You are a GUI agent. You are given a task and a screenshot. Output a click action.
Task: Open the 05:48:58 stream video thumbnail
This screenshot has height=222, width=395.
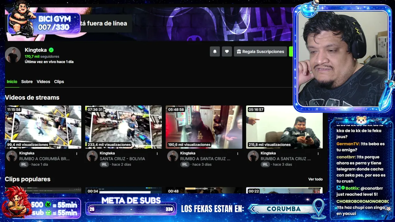click(x=204, y=127)
